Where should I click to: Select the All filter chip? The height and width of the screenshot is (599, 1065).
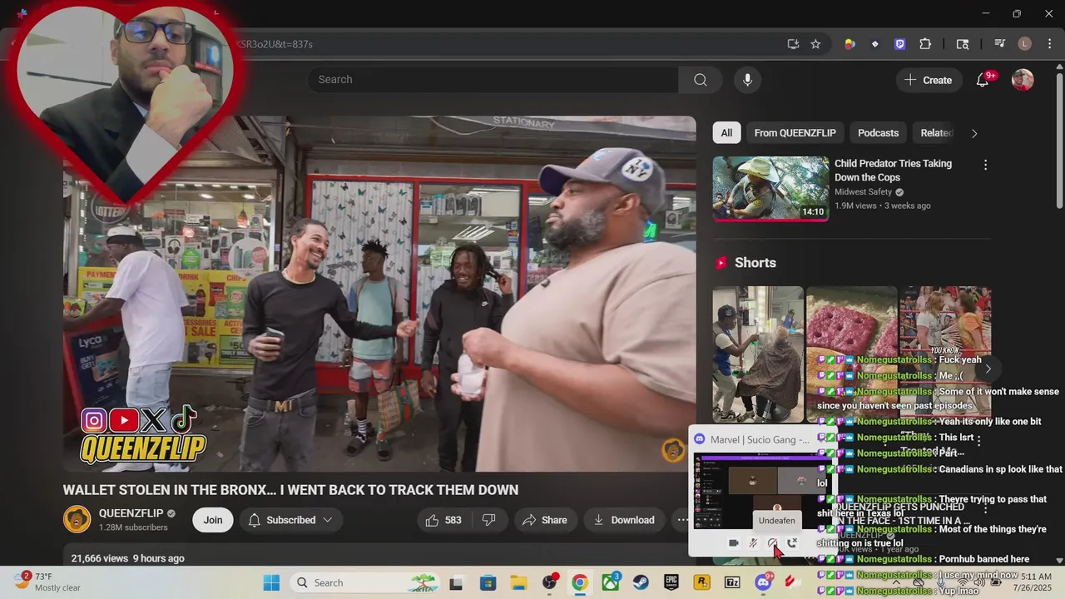coord(726,133)
